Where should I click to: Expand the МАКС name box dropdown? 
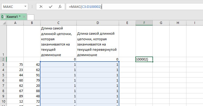25,7
